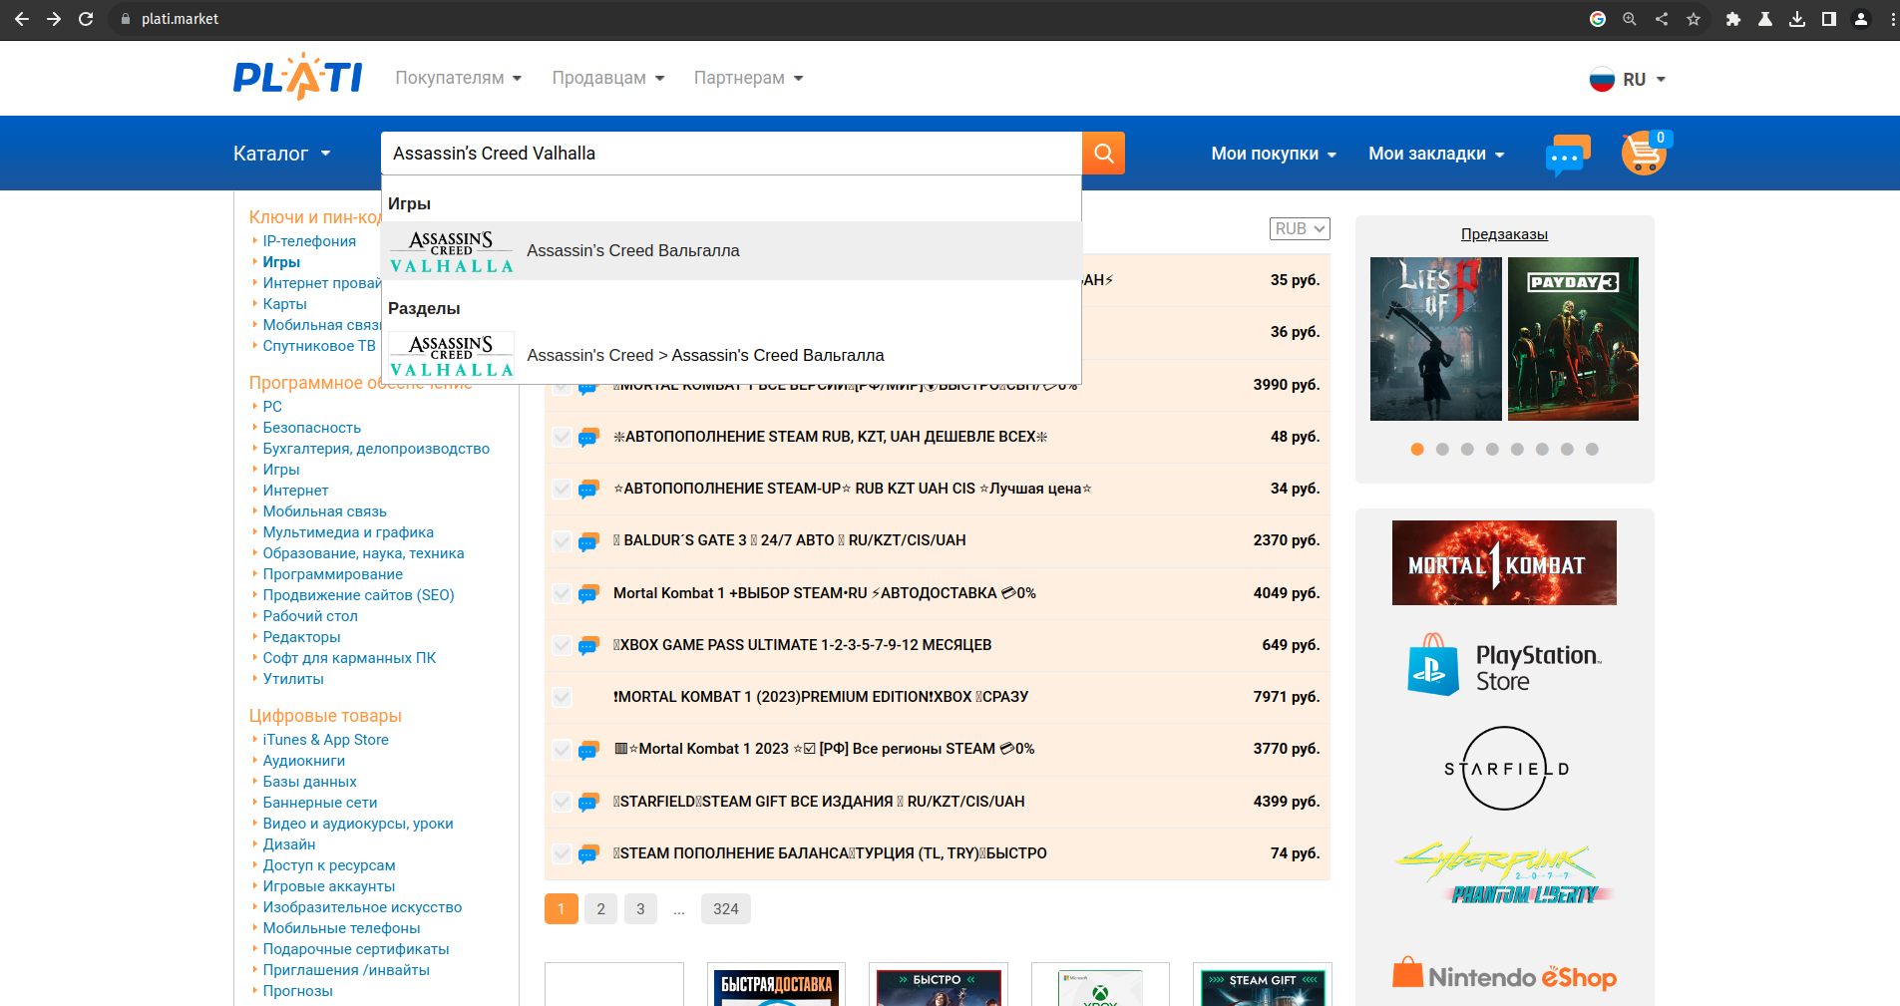Toggle checkmark for 48 руб. autotop-up offer

563,437
